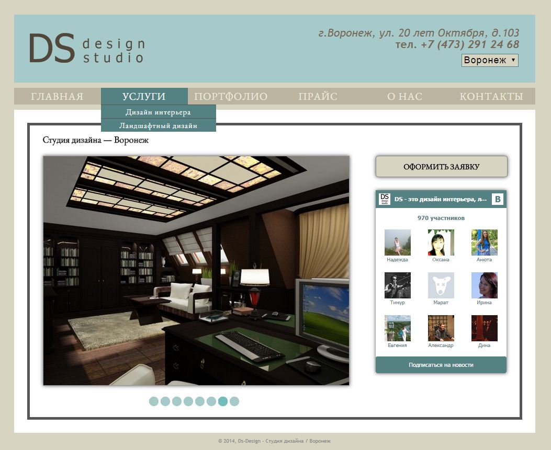Screen dimensions: 551x450
Task: Open the О НАС menu item
Action: [x=404, y=96]
